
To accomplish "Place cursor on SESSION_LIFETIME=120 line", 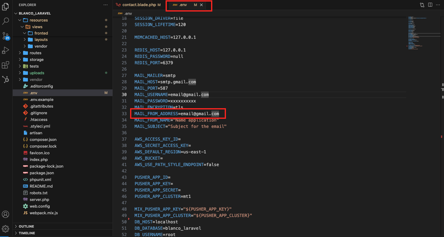I will pos(160,25).
